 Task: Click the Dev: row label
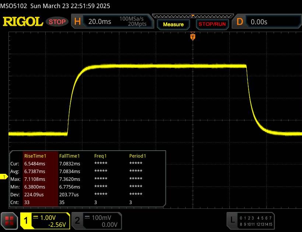coord(15,194)
